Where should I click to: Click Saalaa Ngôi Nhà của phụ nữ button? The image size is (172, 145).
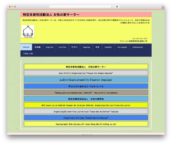[x=86, y=124]
